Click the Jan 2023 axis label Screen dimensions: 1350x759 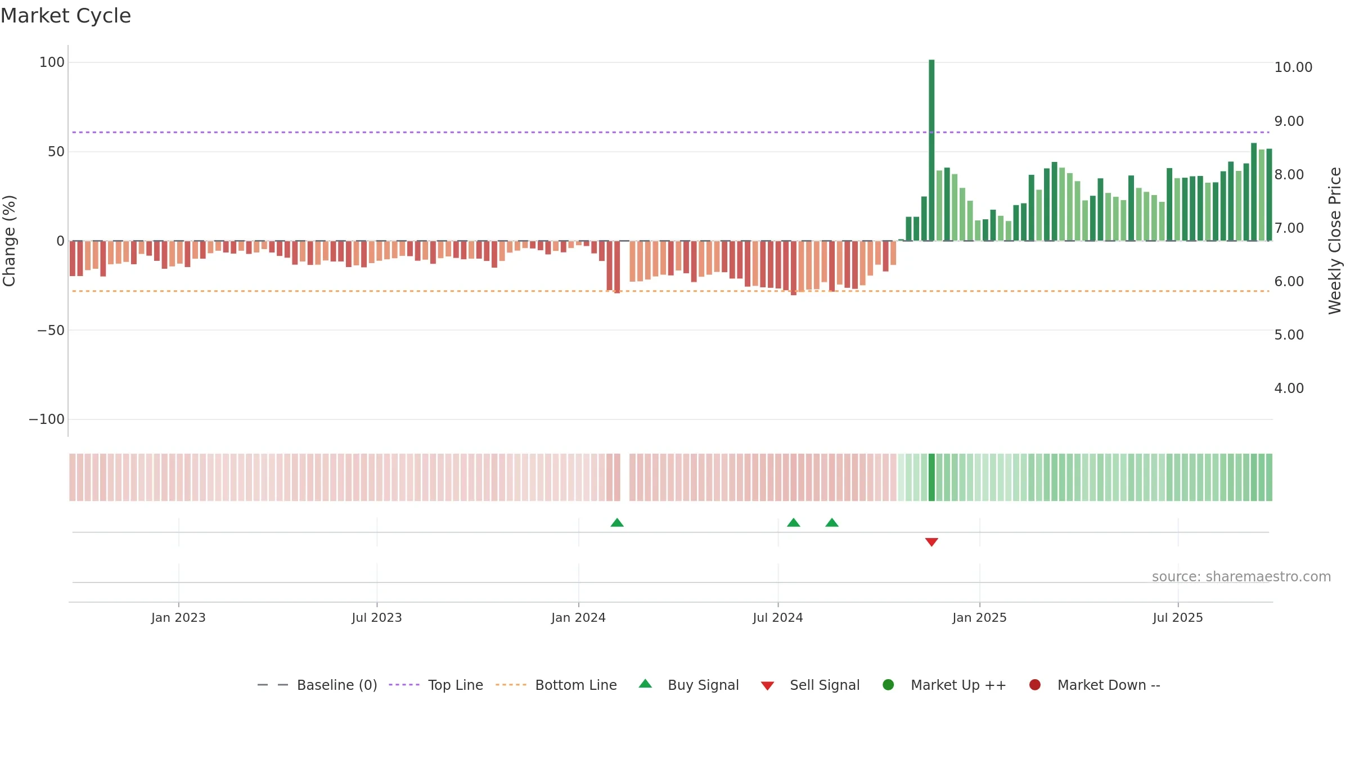pyautogui.click(x=178, y=618)
